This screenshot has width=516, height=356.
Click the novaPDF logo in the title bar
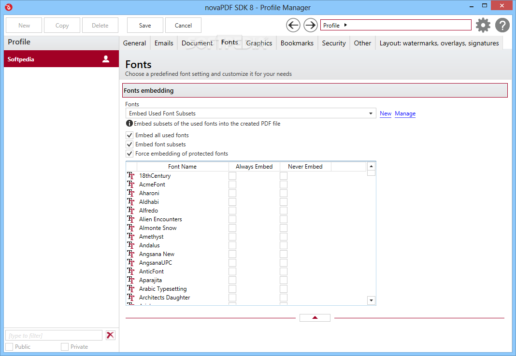point(9,7)
